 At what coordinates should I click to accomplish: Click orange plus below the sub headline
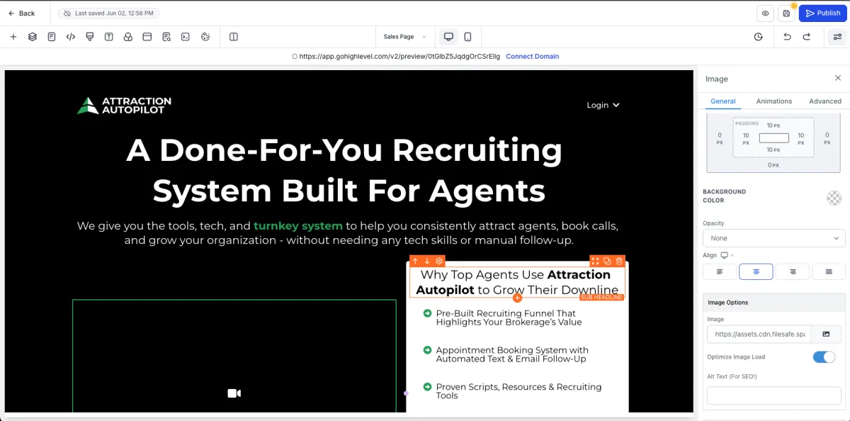pos(517,298)
